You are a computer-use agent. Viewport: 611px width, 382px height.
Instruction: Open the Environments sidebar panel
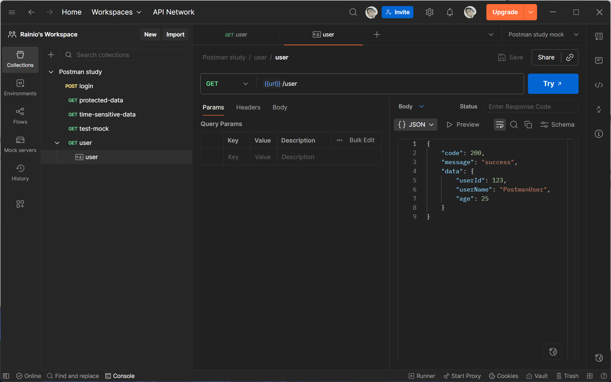point(20,88)
